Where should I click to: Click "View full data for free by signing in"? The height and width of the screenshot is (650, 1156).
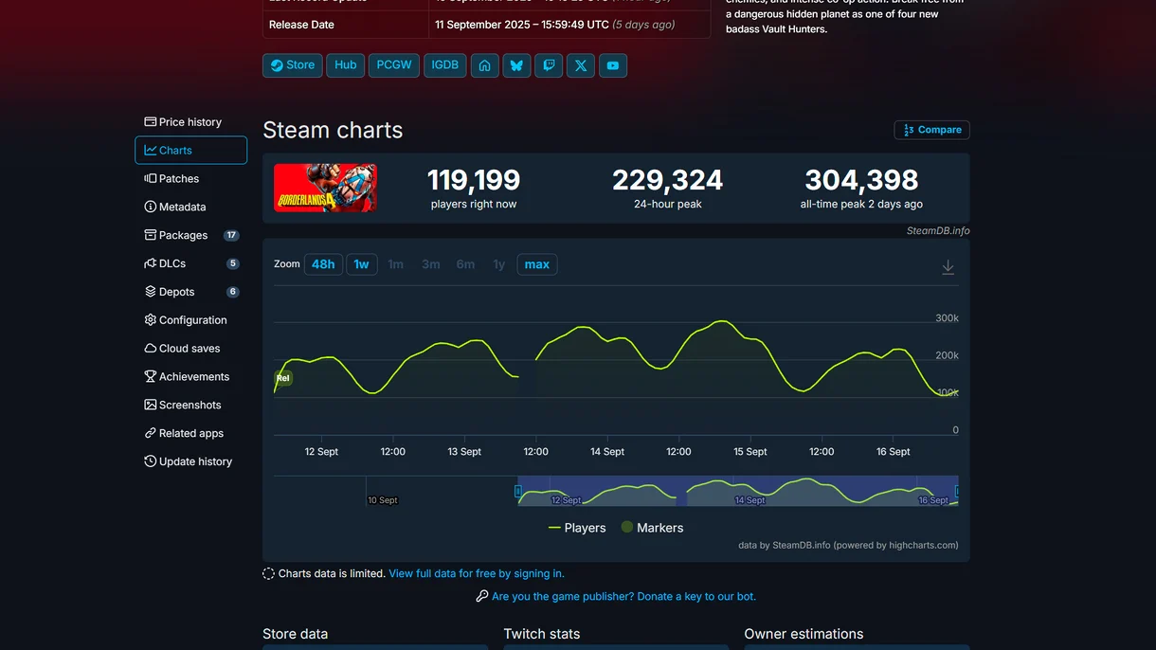pos(476,573)
